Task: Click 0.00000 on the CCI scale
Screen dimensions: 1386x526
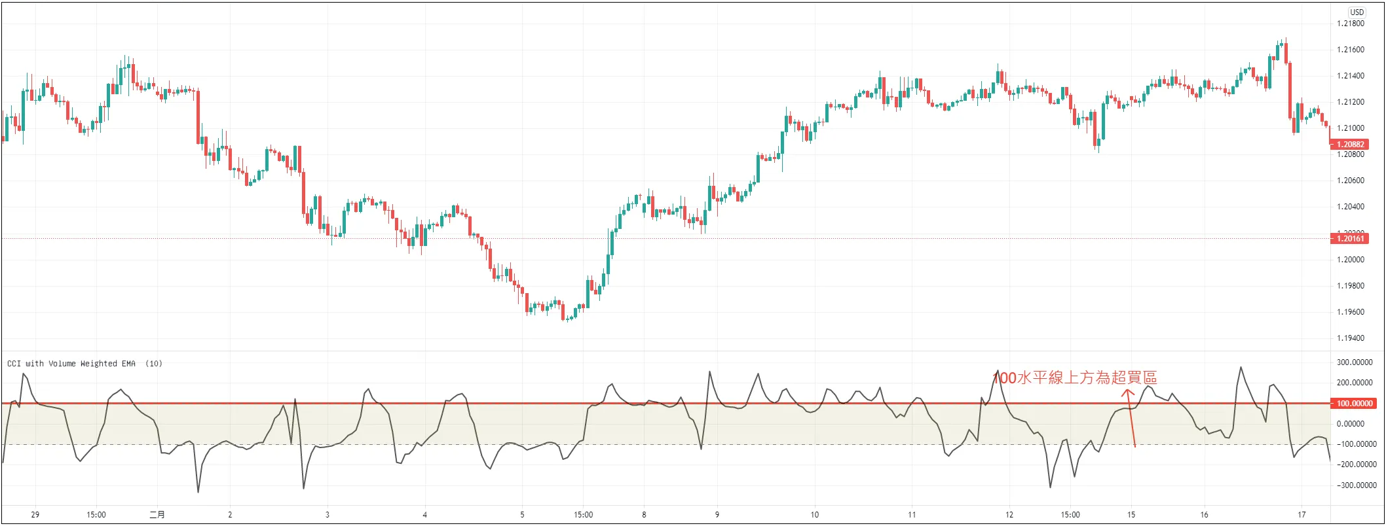Action: (x=1350, y=424)
